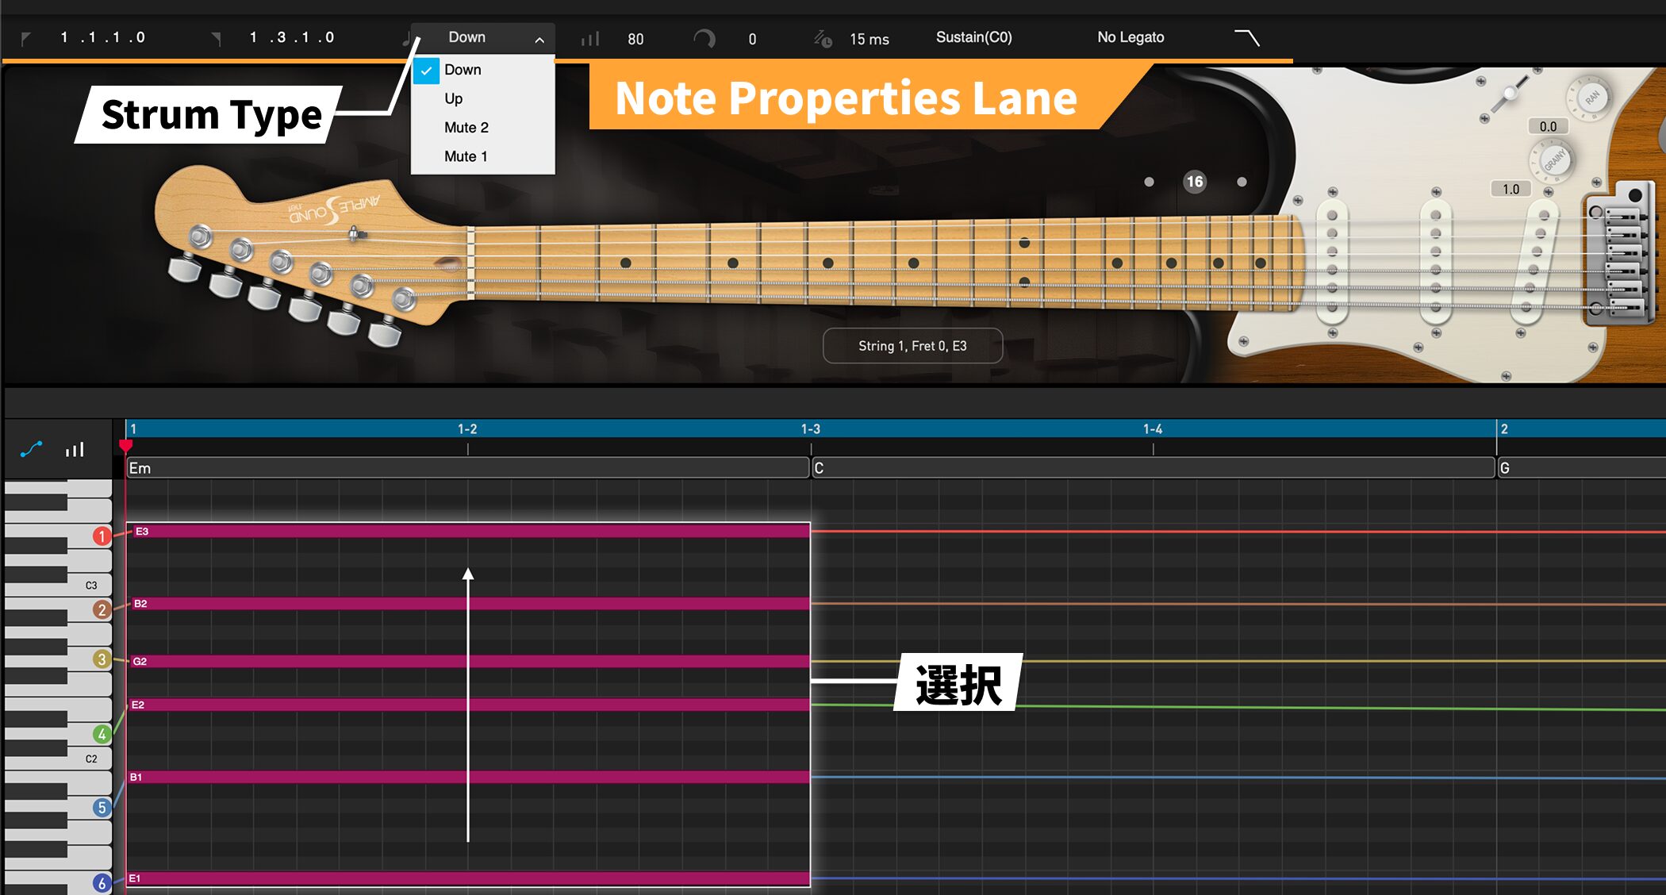Viewport: 1666px width, 895px height.
Task: Open the Sustain(C0) articulation selector
Action: tap(974, 37)
